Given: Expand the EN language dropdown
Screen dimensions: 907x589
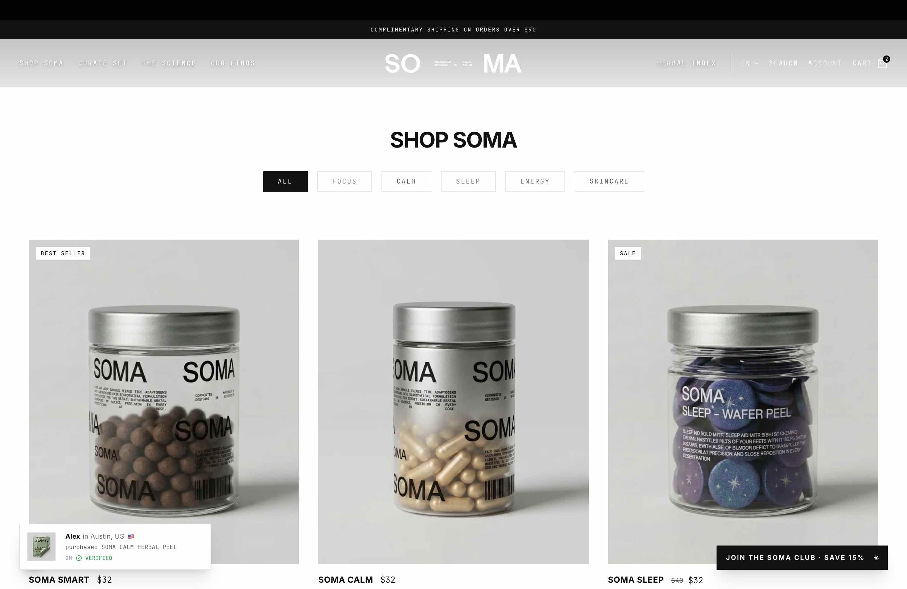Looking at the screenshot, I should point(750,63).
